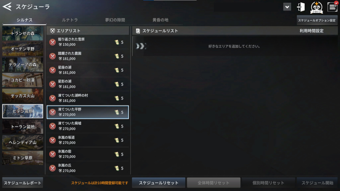Select the 凍てついた廃墟 area entry
Image resolution: width=340 pixels, height=191 pixels.
click(x=88, y=126)
